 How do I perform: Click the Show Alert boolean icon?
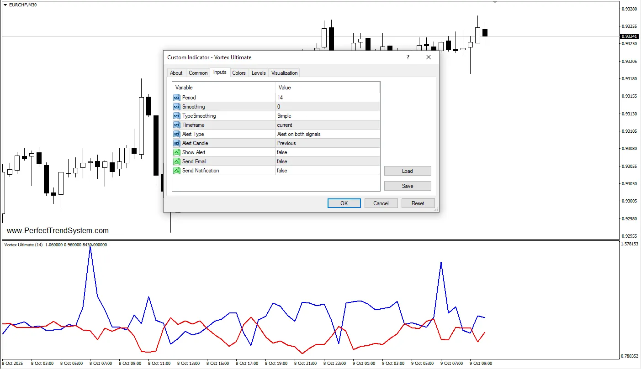tap(177, 152)
